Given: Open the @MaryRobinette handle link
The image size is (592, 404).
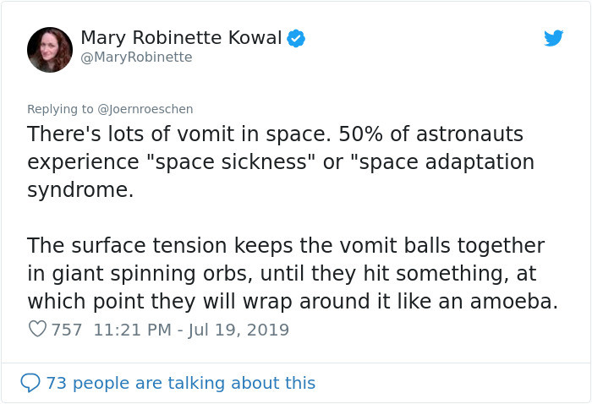Looking at the screenshot, I should point(136,57).
